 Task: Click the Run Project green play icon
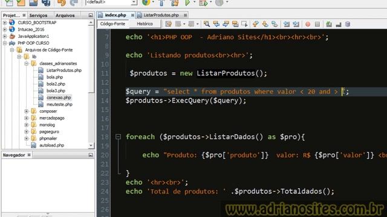(x=187, y=2)
